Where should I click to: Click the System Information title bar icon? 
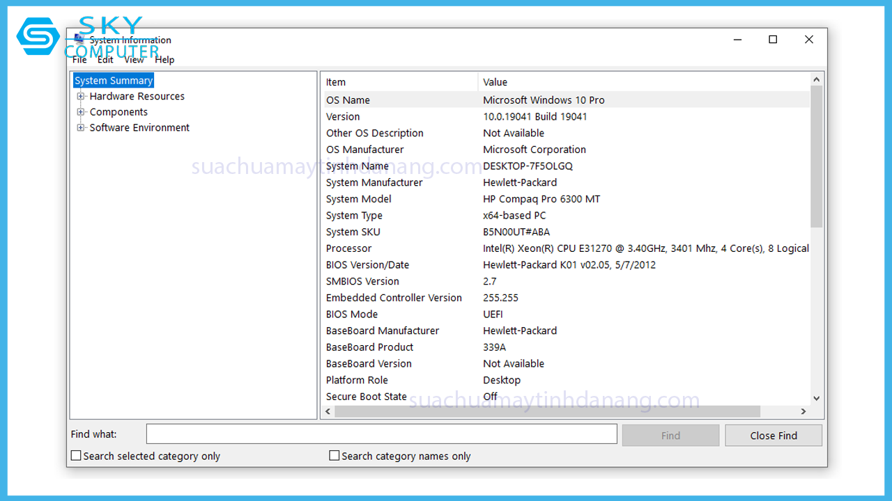pyautogui.click(x=79, y=39)
